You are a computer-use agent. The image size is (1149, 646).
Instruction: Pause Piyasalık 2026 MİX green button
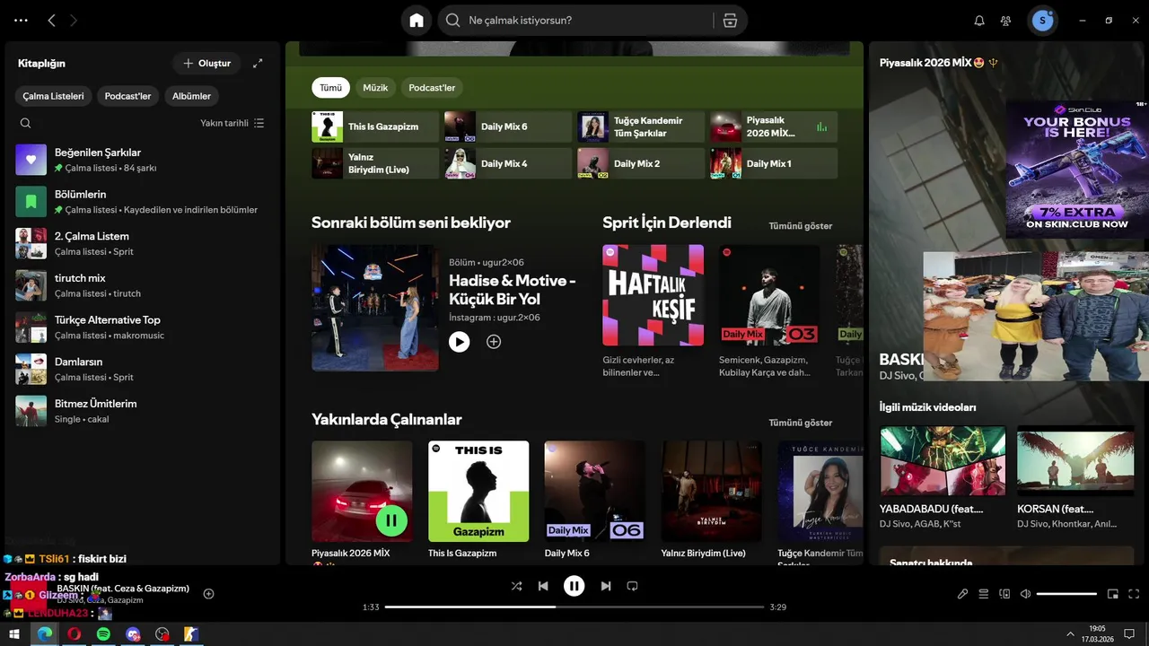(391, 519)
